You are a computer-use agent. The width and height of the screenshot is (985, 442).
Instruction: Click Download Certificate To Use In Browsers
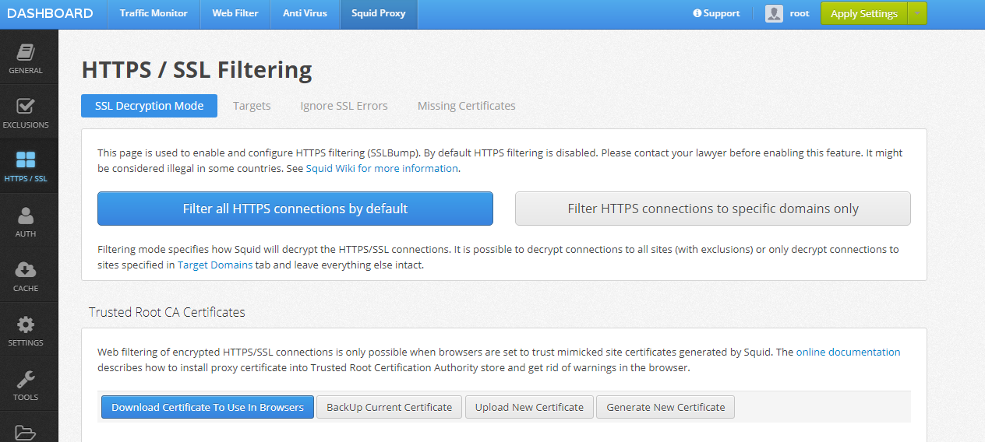click(x=207, y=407)
